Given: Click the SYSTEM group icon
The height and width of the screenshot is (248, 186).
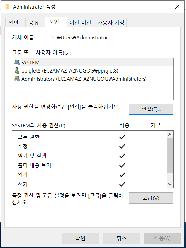Looking at the screenshot, I should pos(17,62).
